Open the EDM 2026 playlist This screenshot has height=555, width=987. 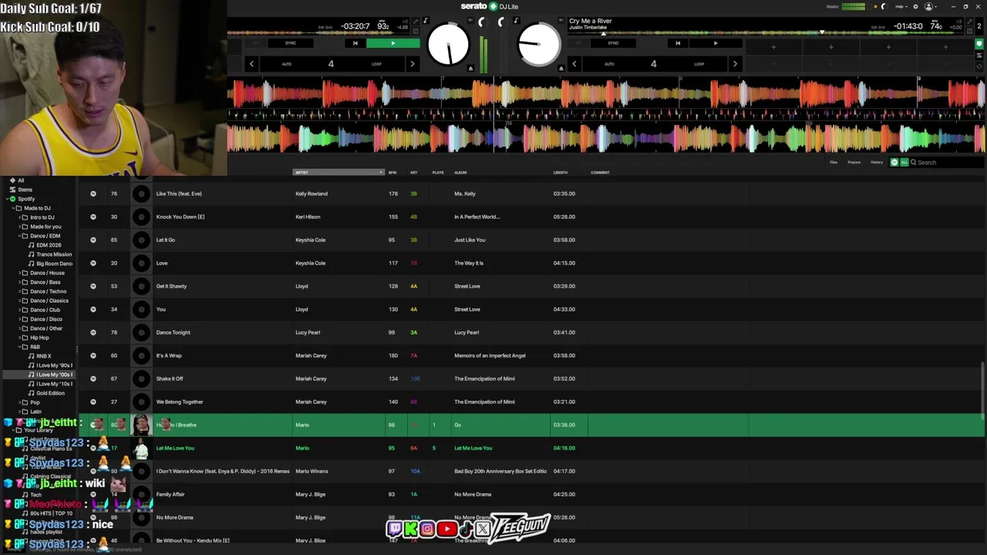[49, 245]
